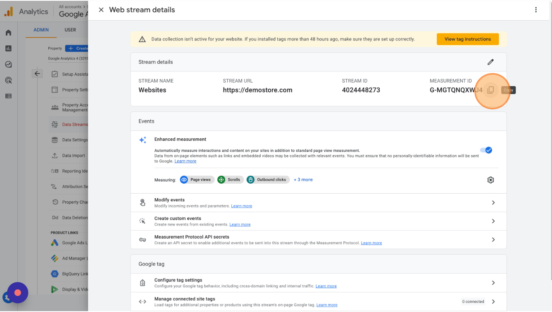Image resolution: width=552 pixels, height=312 pixels.
Task: Collapse admin menu with back arrow
Action: tap(37, 73)
